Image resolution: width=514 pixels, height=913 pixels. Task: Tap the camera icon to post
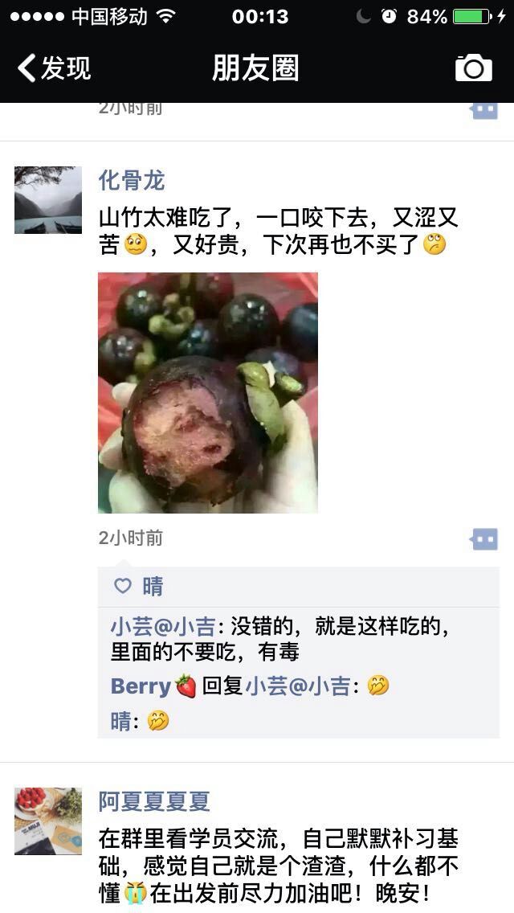pyautogui.click(x=473, y=68)
